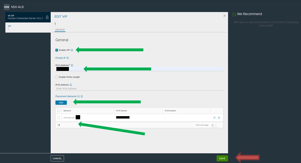Open the table column selector icon
The image size is (301, 163).
[59, 125]
